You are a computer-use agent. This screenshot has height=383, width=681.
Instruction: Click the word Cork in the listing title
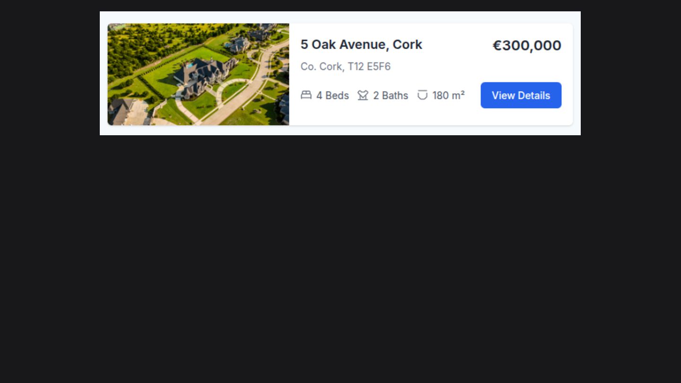pyautogui.click(x=408, y=44)
